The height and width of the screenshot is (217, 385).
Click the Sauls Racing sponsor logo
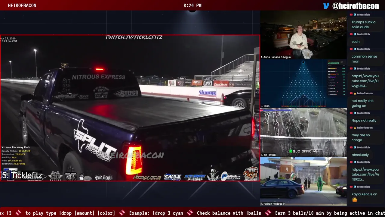173,177
